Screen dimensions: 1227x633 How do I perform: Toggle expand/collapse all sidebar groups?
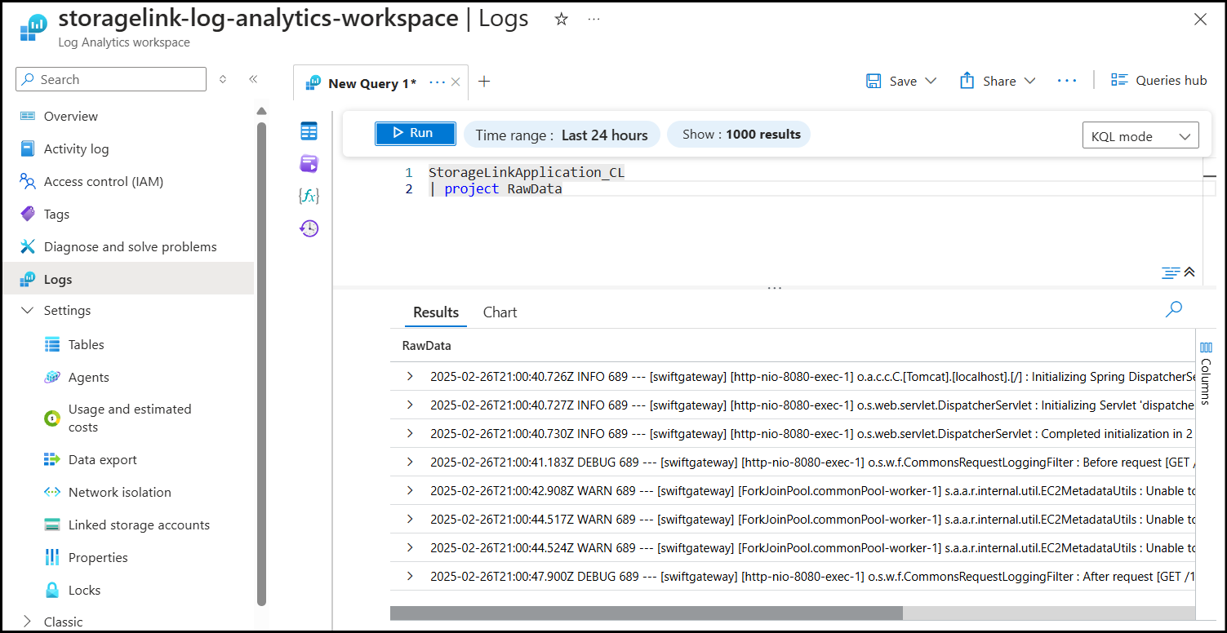(223, 79)
